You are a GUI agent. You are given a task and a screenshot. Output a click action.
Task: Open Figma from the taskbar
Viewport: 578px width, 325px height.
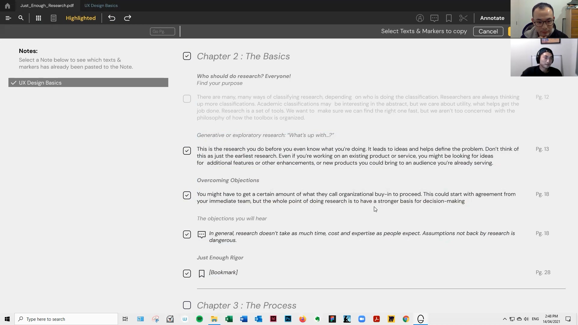click(x=332, y=319)
